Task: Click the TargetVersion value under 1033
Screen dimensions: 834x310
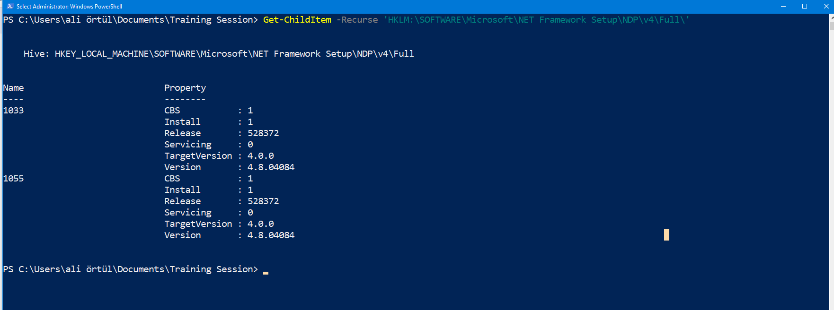Action: pyautogui.click(x=261, y=156)
